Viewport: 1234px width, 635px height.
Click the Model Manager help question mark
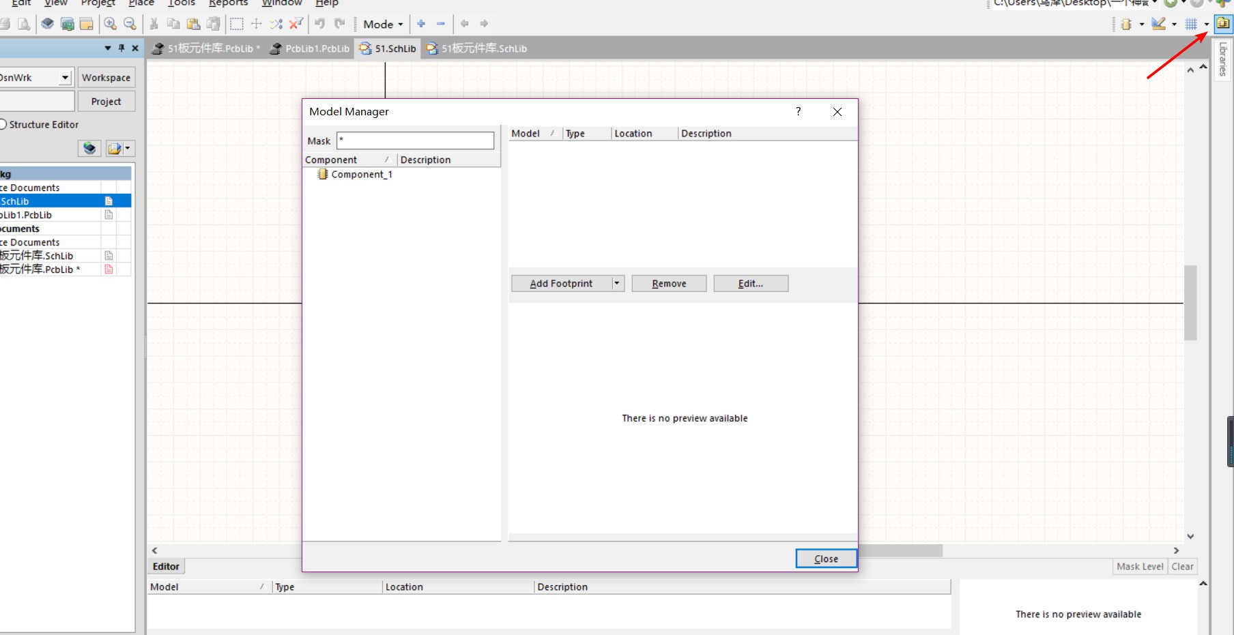click(798, 111)
